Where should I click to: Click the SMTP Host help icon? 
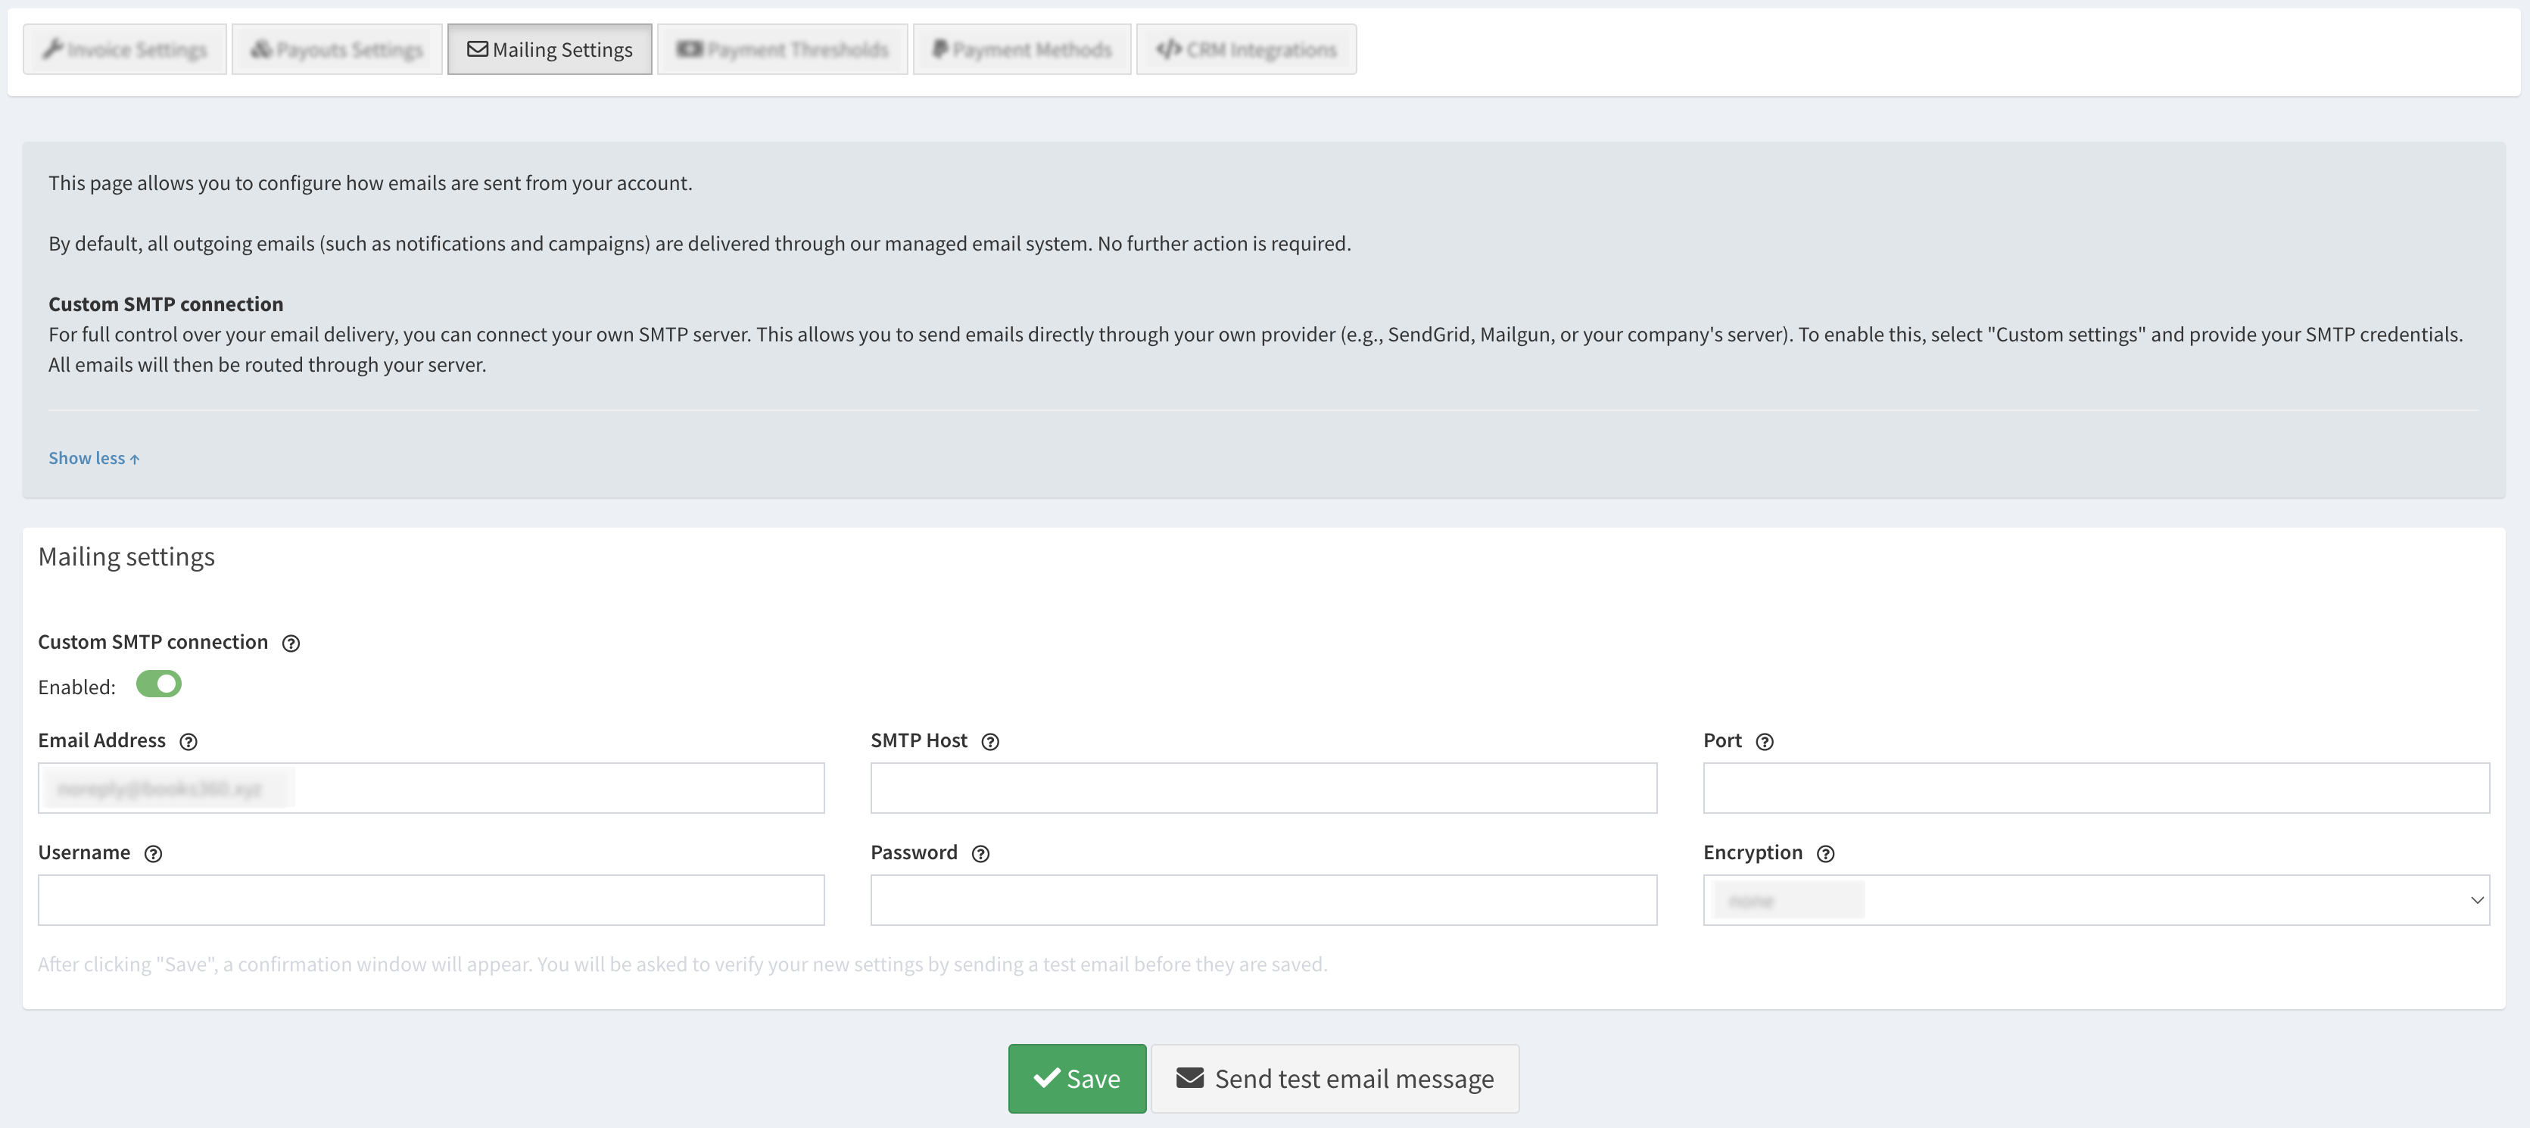[990, 742]
